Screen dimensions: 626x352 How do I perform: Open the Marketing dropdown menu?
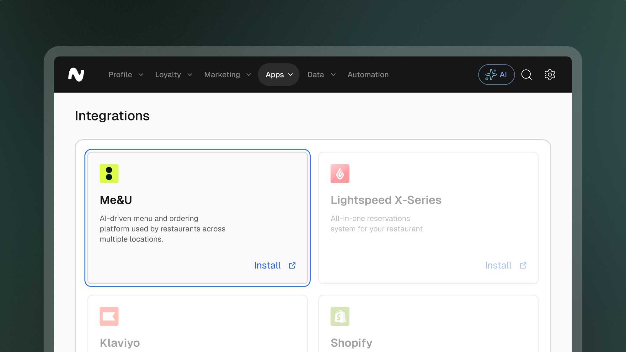pos(227,75)
